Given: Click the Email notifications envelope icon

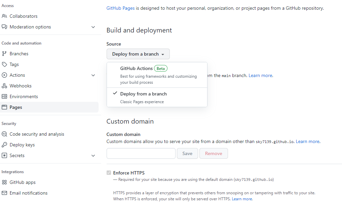Looking at the screenshot, I should (x=4, y=193).
